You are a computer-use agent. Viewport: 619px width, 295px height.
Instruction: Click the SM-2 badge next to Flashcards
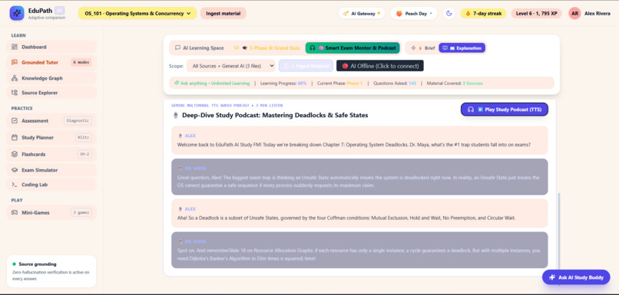click(84, 154)
